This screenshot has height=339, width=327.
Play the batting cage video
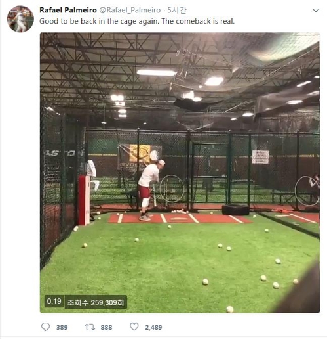180,173
